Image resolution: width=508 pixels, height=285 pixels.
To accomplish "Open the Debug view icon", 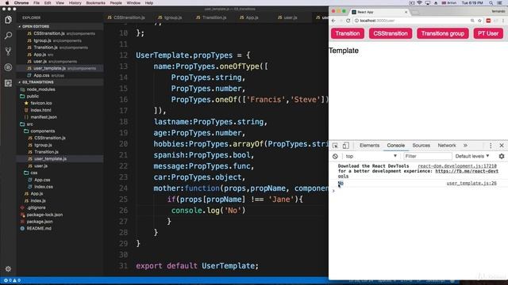I will coord(8,67).
